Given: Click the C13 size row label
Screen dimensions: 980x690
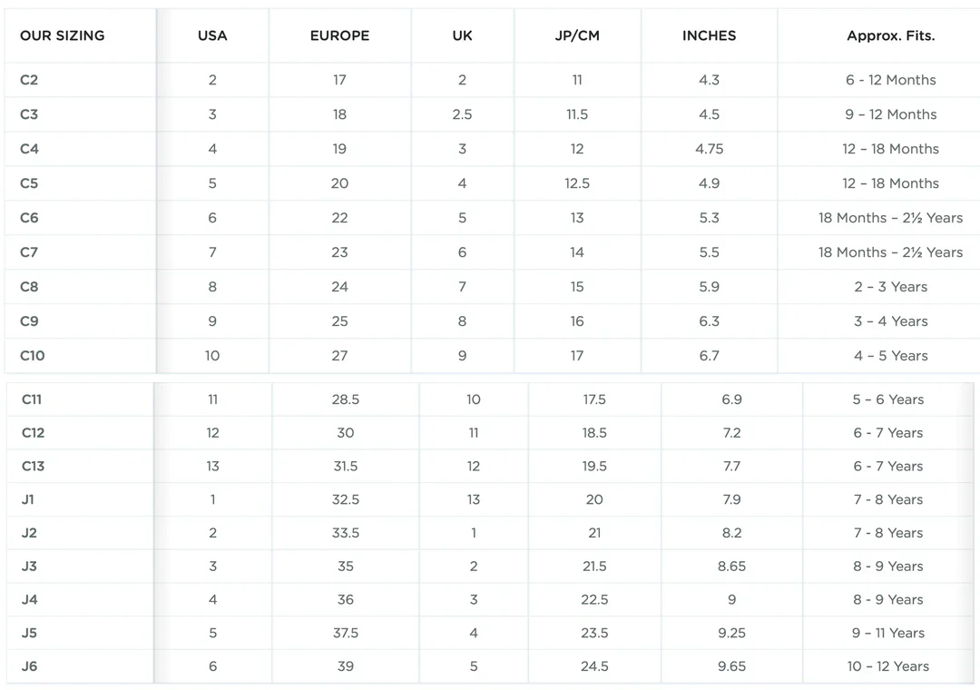Looking at the screenshot, I should (33, 467).
